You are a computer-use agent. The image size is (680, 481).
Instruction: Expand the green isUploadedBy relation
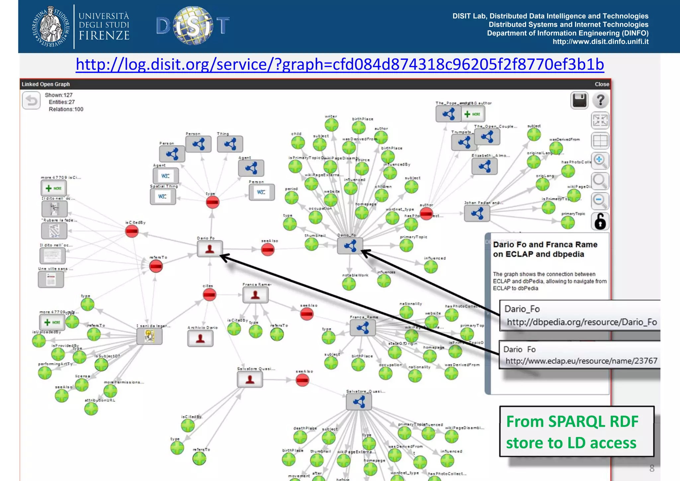point(39,341)
